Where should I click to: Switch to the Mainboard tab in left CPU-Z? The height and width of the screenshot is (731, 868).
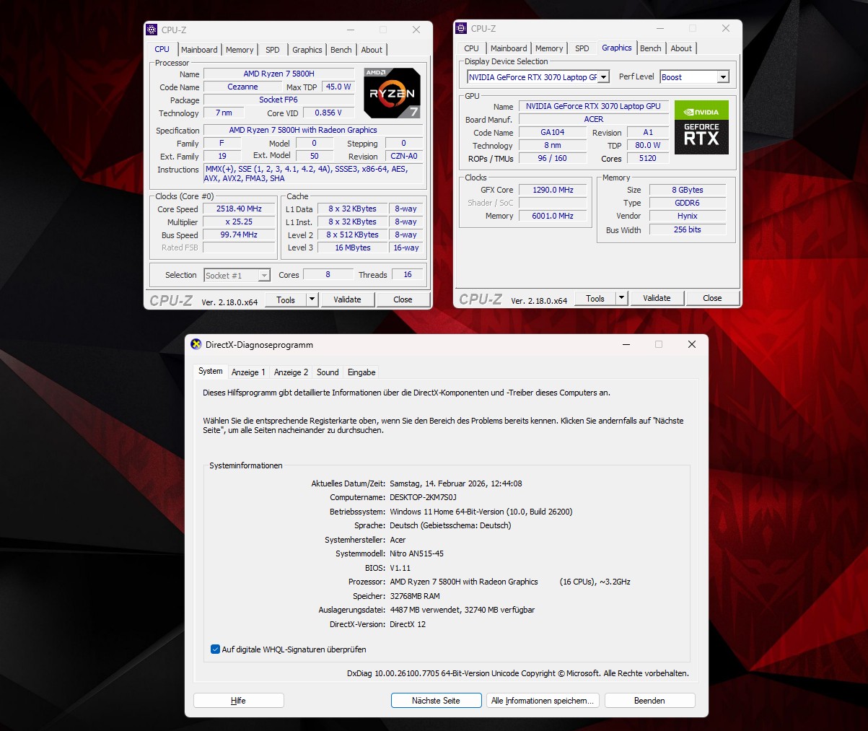tap(199, 50)
